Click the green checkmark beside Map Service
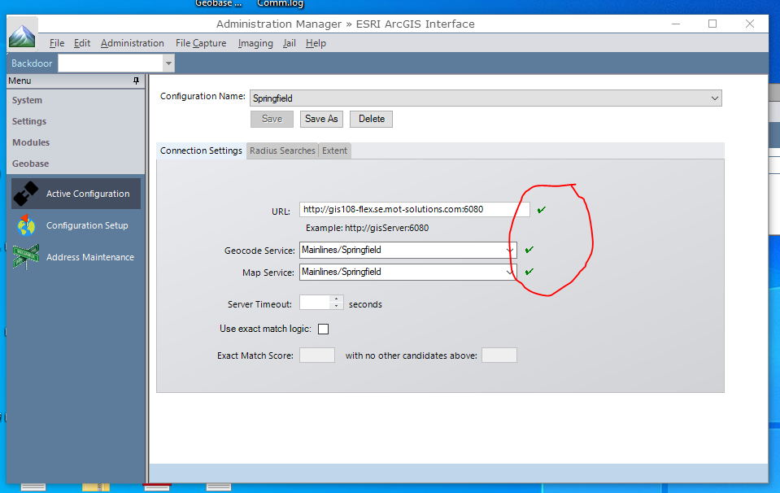780x493 pixels. [529, 271]
